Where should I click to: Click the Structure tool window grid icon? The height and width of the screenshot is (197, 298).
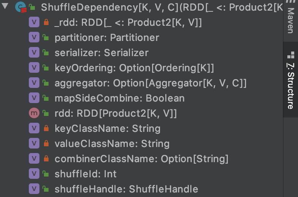point(291,55)
